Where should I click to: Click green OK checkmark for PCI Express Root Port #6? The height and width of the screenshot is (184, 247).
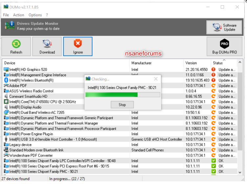(213, 166)
